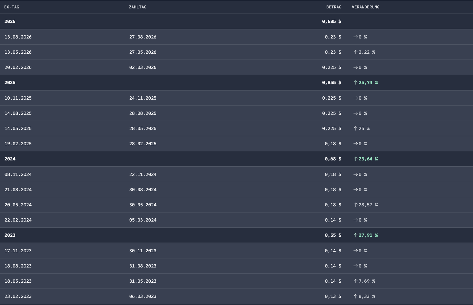
Task: Click right arrow icon in the 10.11.2025 row
Action: (x=355, y=98)
